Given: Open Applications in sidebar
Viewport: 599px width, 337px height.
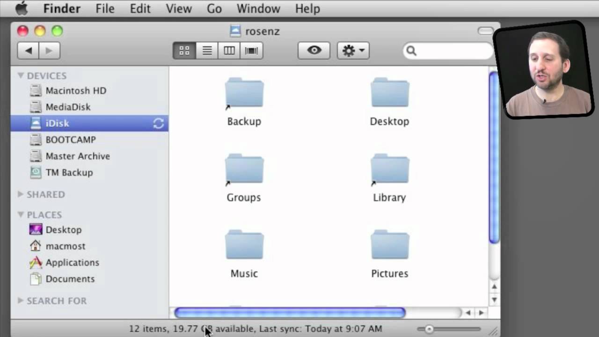Looking at the screenshot, I should click(89, 263).
